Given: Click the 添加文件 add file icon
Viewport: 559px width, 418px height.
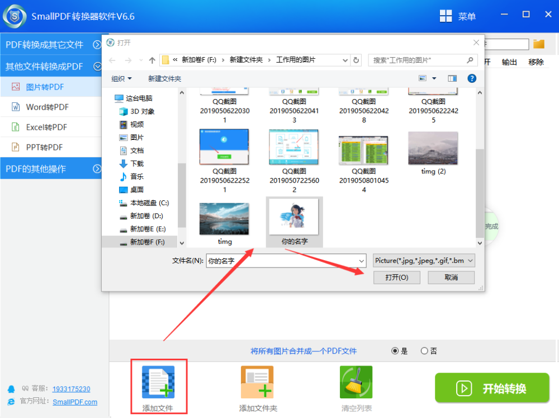Looking at the screenshot, I should click(158, 382).
